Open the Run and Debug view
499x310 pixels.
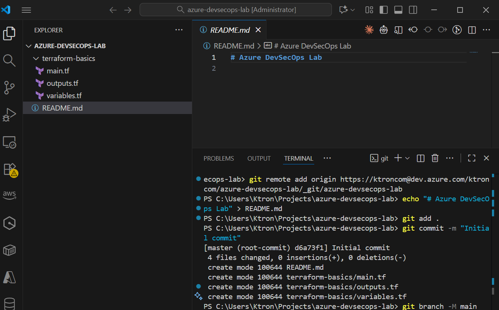(9, 114)
